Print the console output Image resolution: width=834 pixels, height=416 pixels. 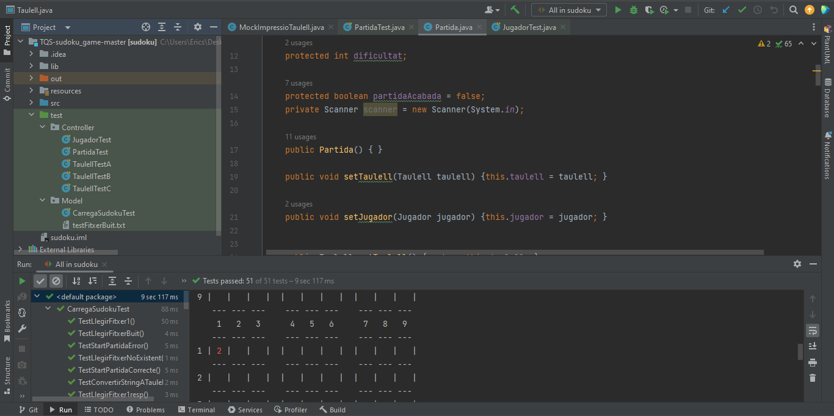813,362
